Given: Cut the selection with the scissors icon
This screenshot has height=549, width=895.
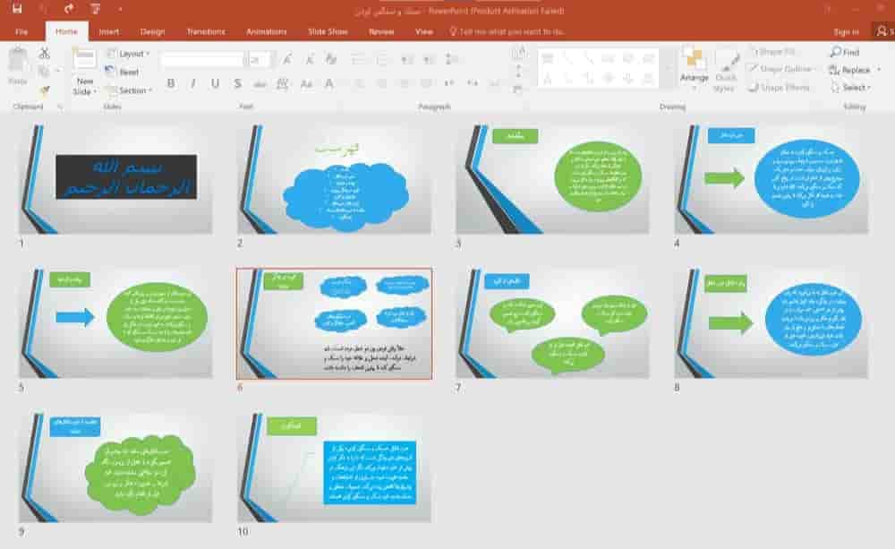Looking at the screenshot, I should (x=44, y=53).
